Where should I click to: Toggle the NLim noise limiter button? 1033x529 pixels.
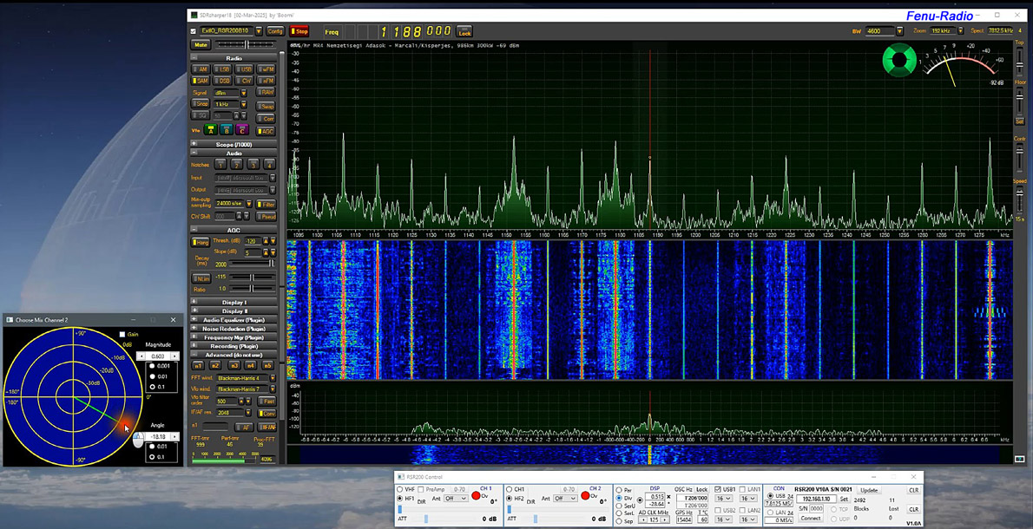[201, 278]
